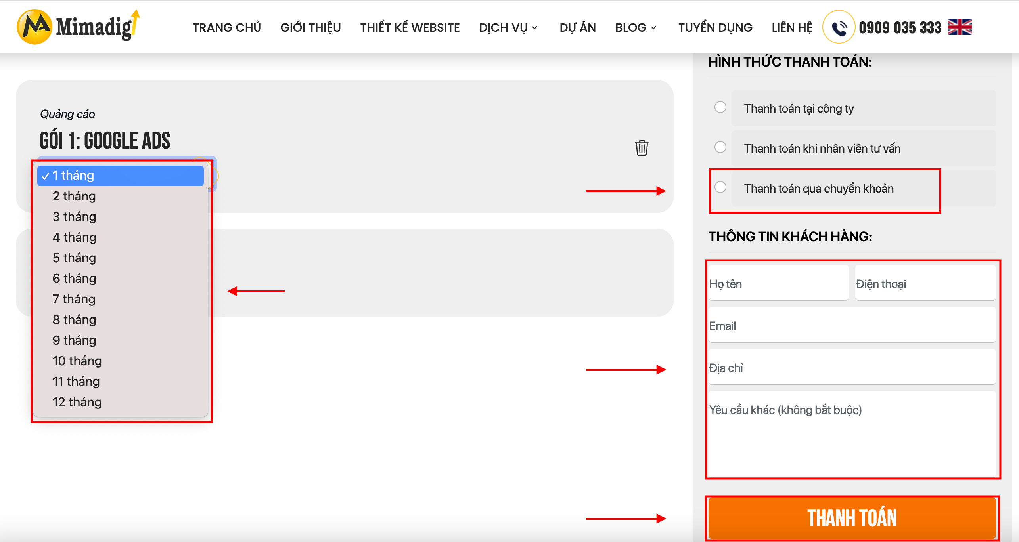Image resolution: width=1019 pixels, height=542 pixels.
Task: Click the Yêu cầu khác text area
Action: pyautogui.click(x=852, y=433)
